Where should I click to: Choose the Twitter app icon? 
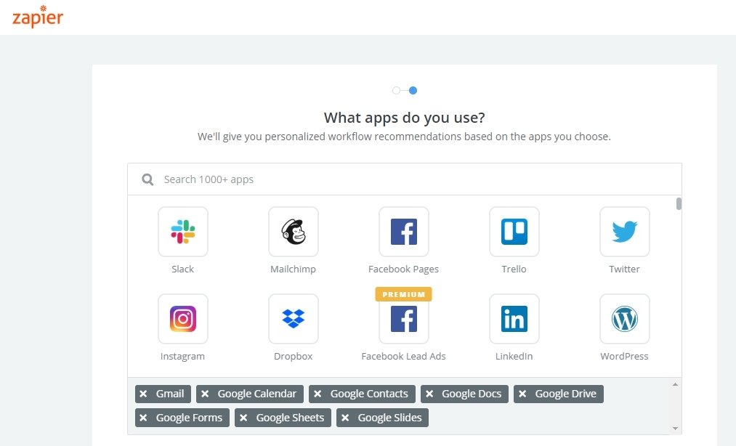pyautogui.click(x=625, y=232)
